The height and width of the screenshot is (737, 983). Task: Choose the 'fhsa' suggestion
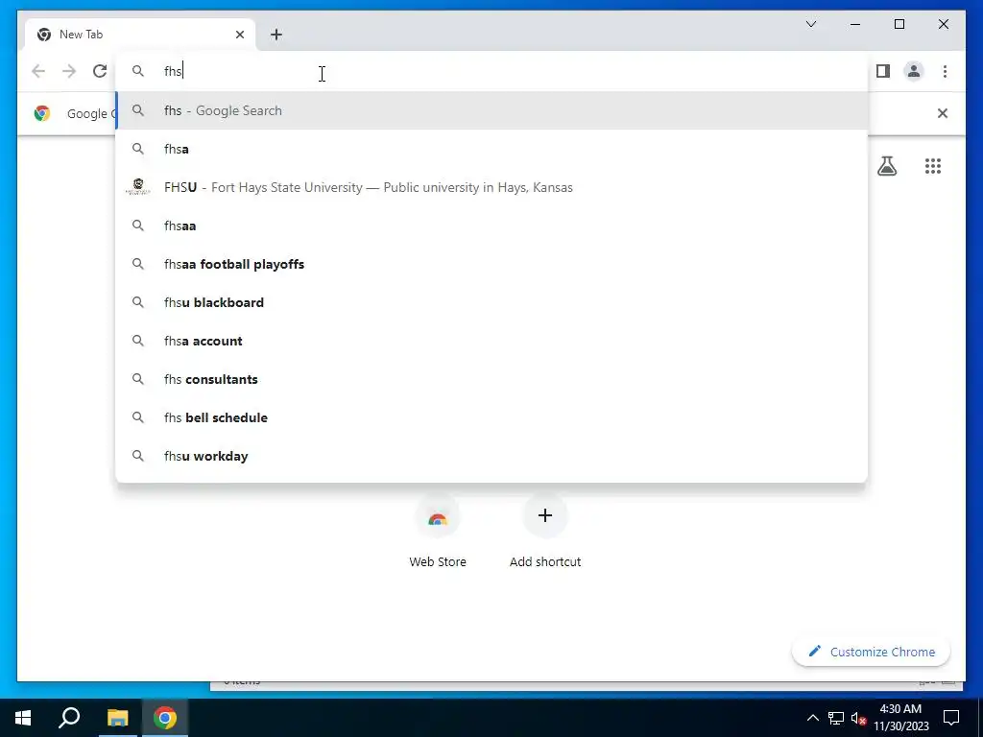(x=491, y=149)
